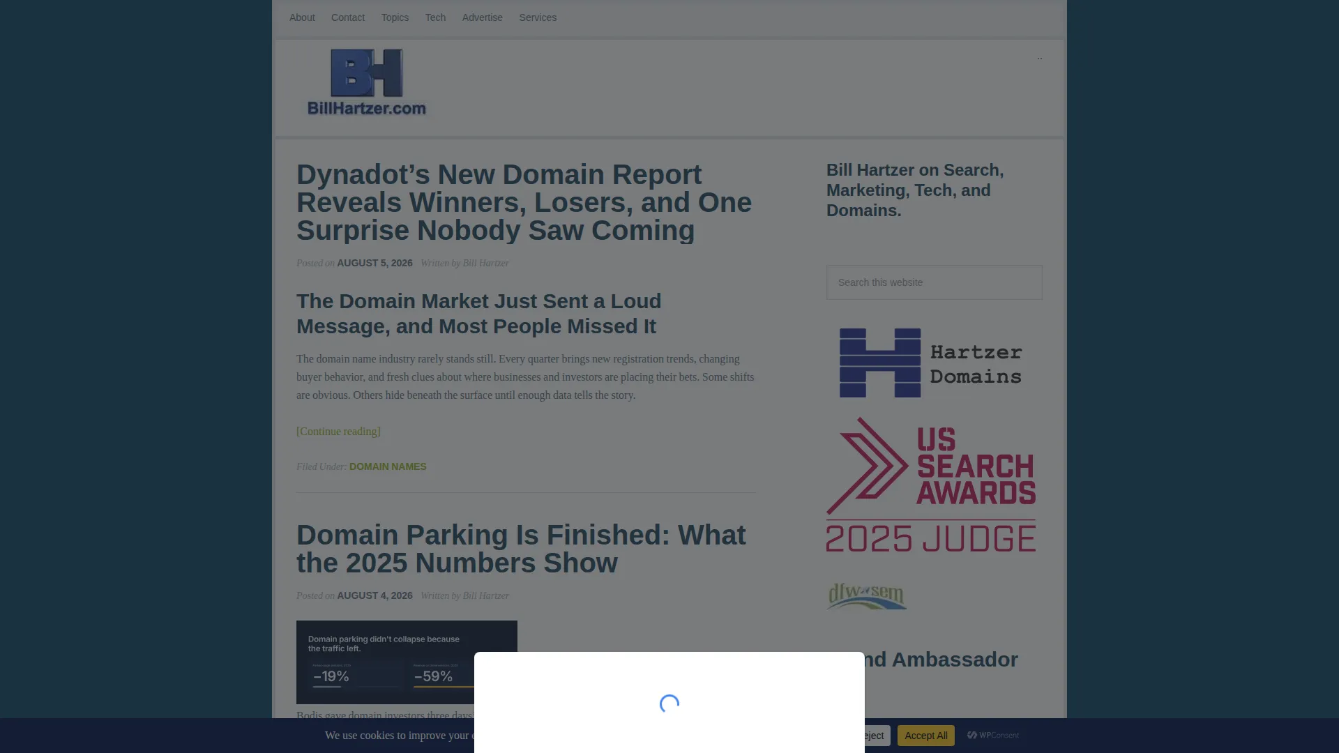Open the domain parking article thumbnail image
The width and height of the screenshot is (1339, 753).
point(407,662)
